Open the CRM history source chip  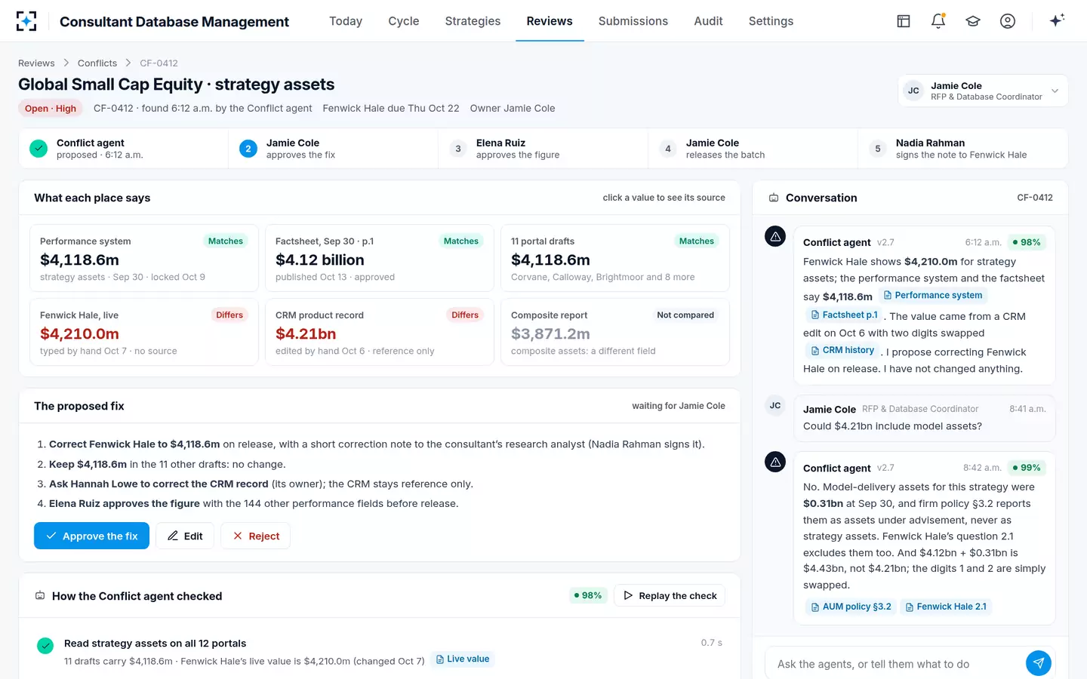tap(842, 350)
